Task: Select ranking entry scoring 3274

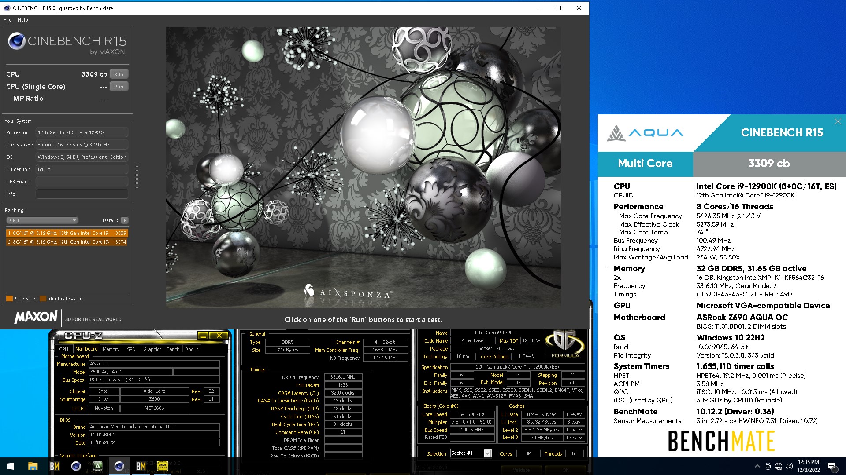Action: click(x=67, y=242)
